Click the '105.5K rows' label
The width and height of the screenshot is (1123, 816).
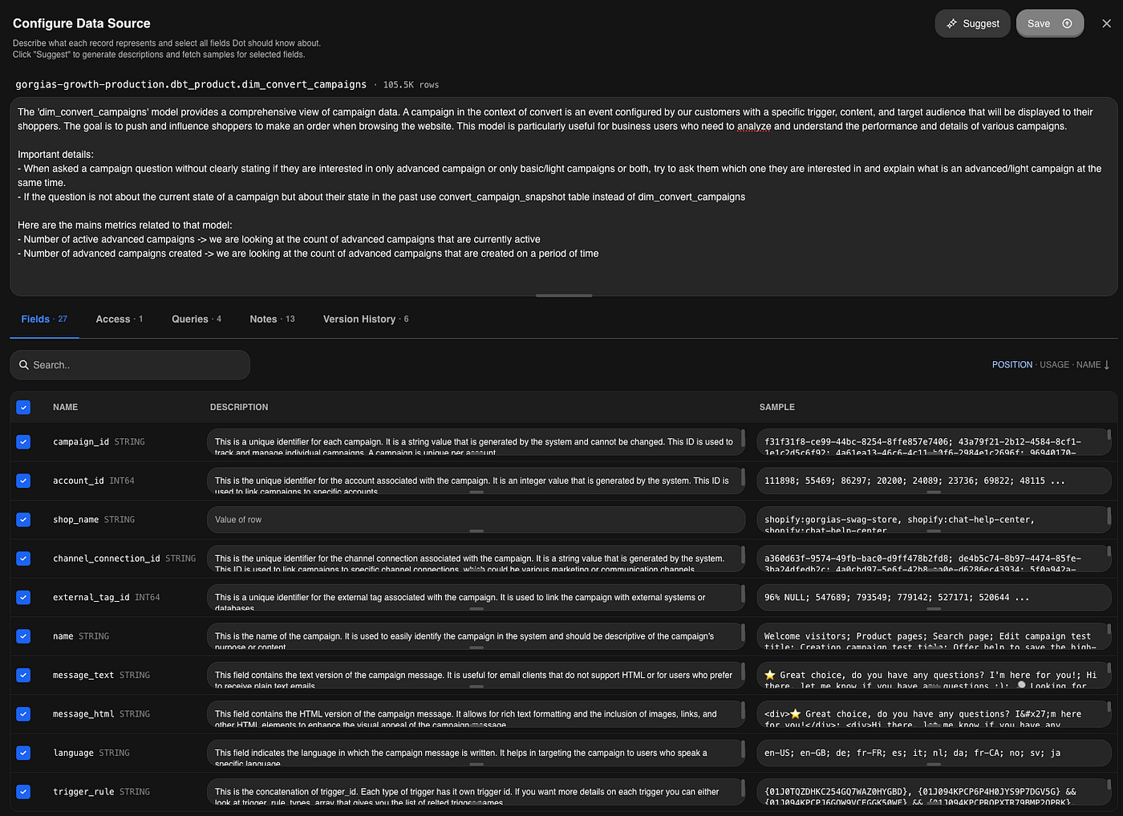tap(411, 85)
